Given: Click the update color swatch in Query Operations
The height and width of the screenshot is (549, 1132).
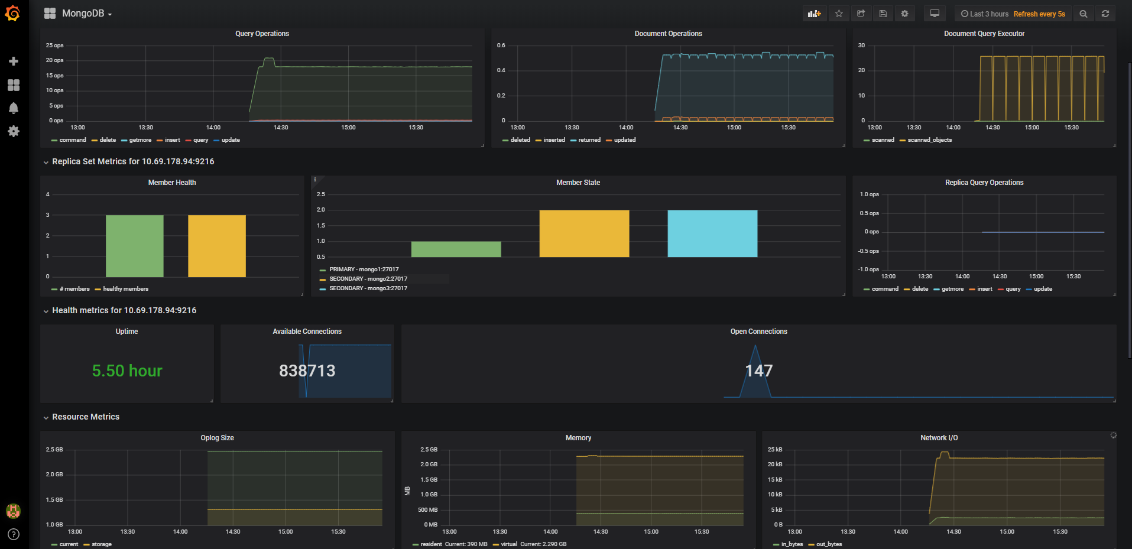Looking at the screenshot, I should [x=216, y=141].
